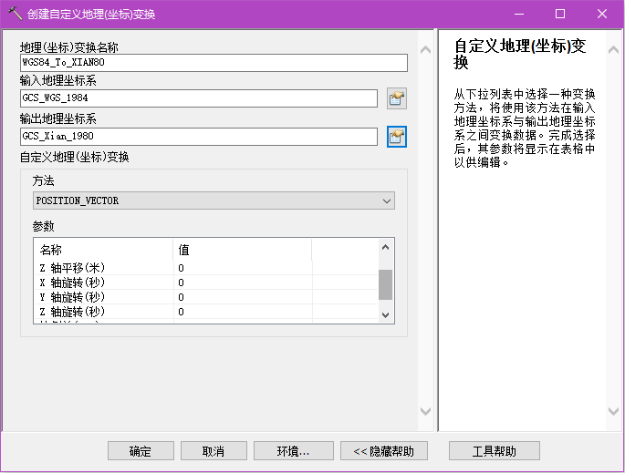Select the Z 轴平移(米) value cell
This screenshot has height=473, width=625.
tap(243, 268)
